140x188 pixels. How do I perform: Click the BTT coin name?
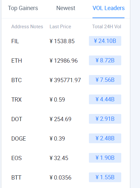point(16,178)
